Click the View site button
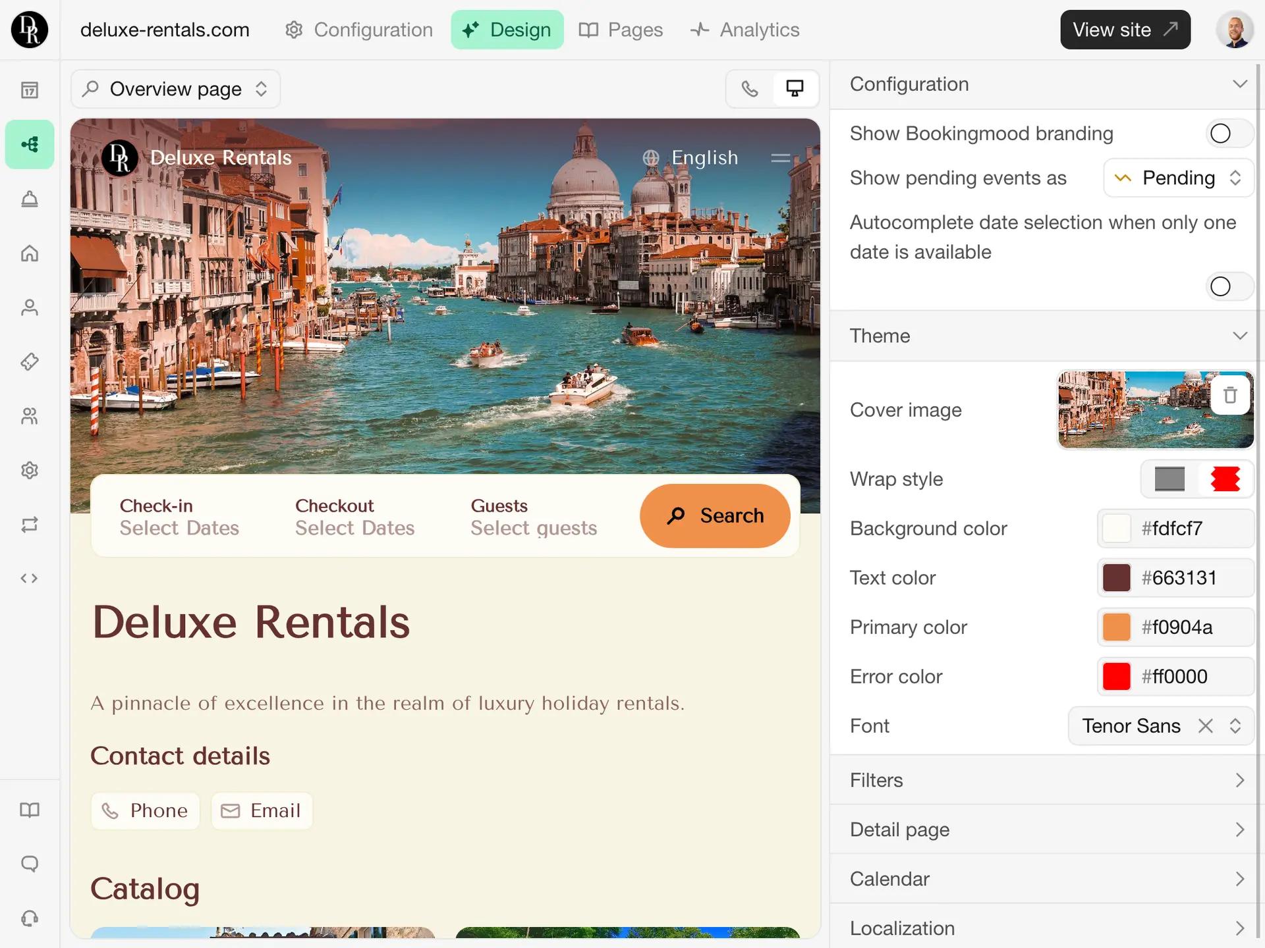The image size is (1265, 948). point(1125,30)
